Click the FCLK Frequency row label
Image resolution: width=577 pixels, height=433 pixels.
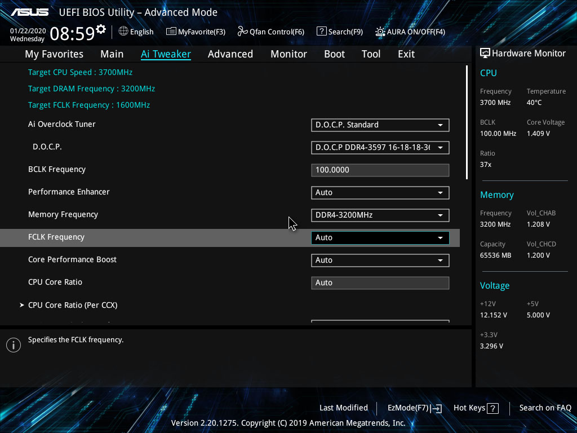56,237
